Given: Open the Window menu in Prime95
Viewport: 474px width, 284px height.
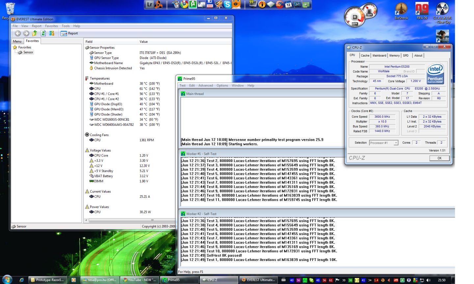Looking at the screenshot, I should coord(238,85).
